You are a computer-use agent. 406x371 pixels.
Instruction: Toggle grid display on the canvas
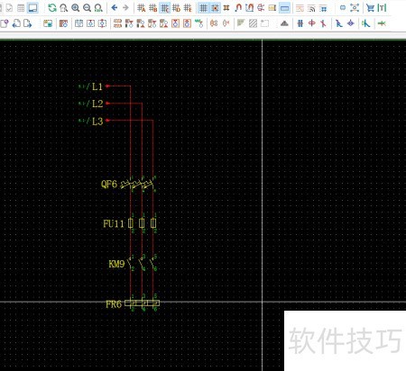click(x=204, y=8)
